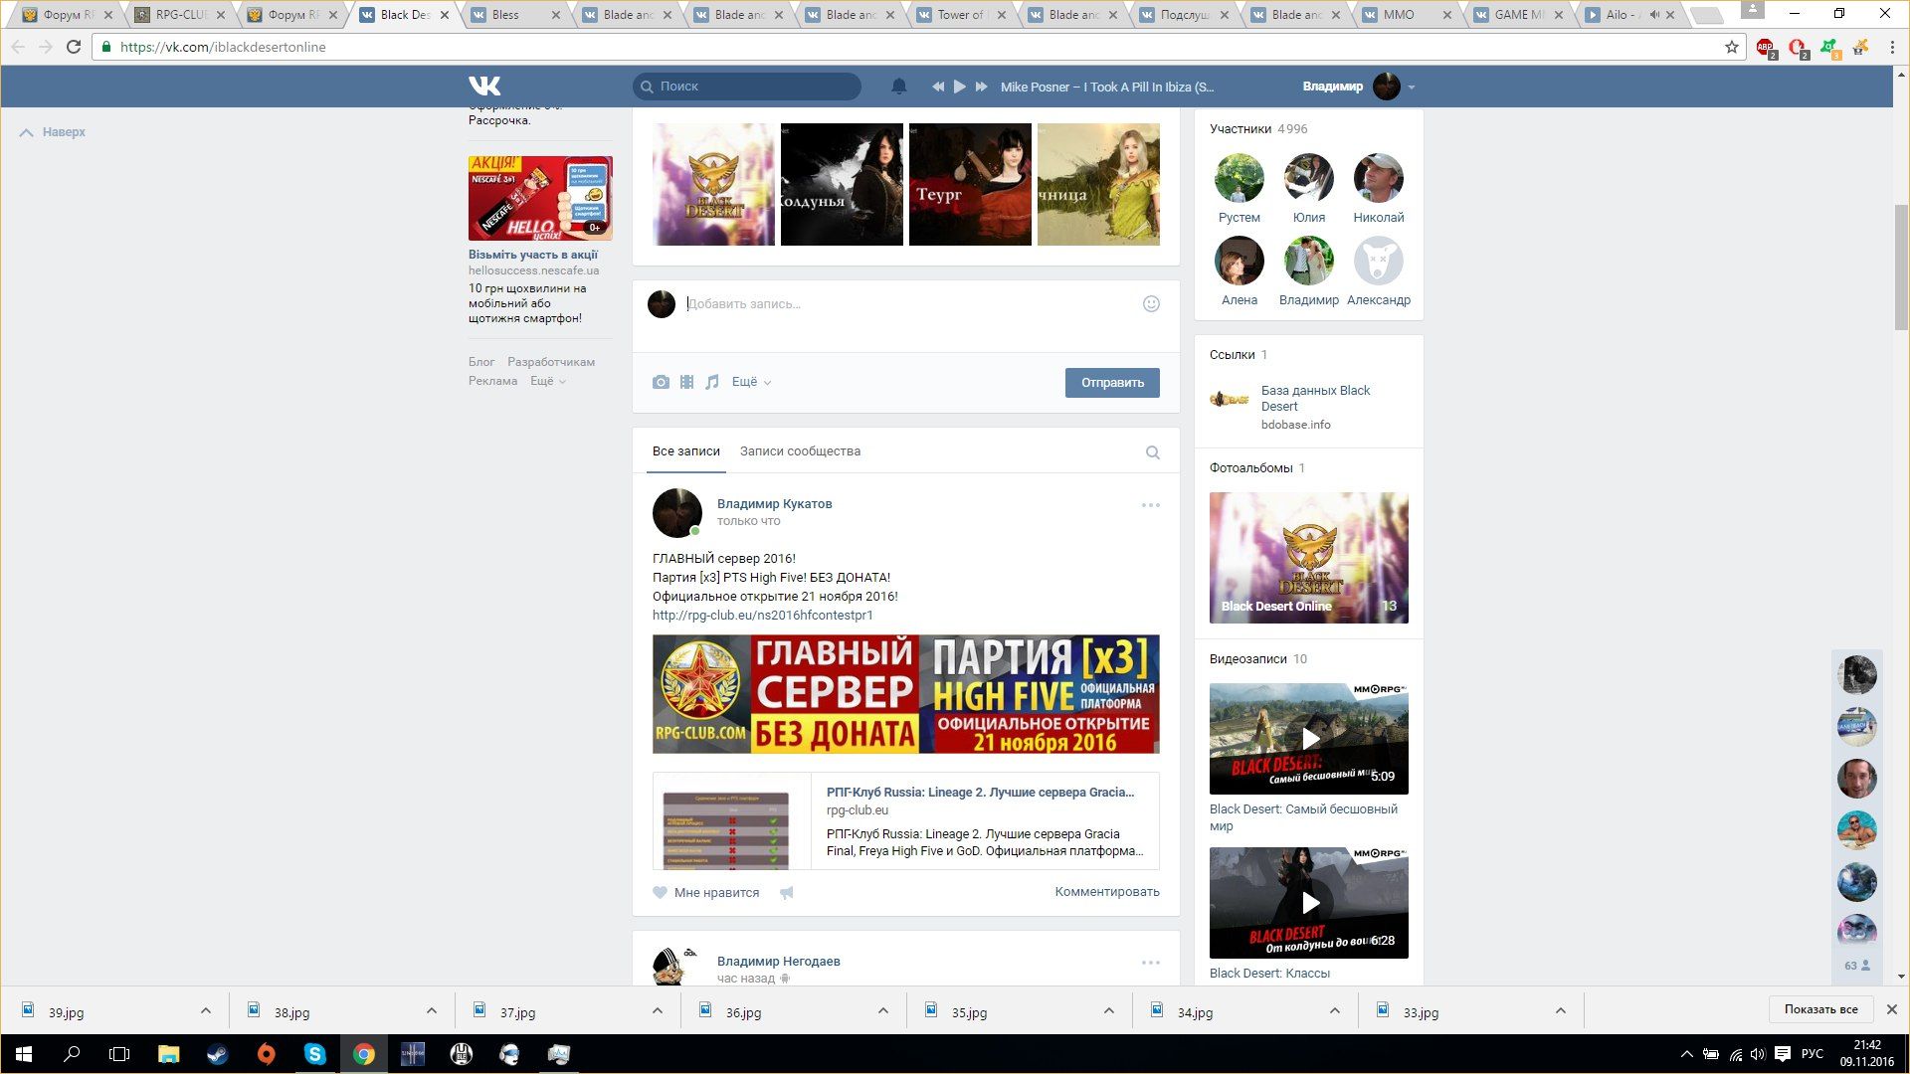Open File Explorer from taskbar
Viewport: 1910px width, 1074px height.
pos(169,1054)
